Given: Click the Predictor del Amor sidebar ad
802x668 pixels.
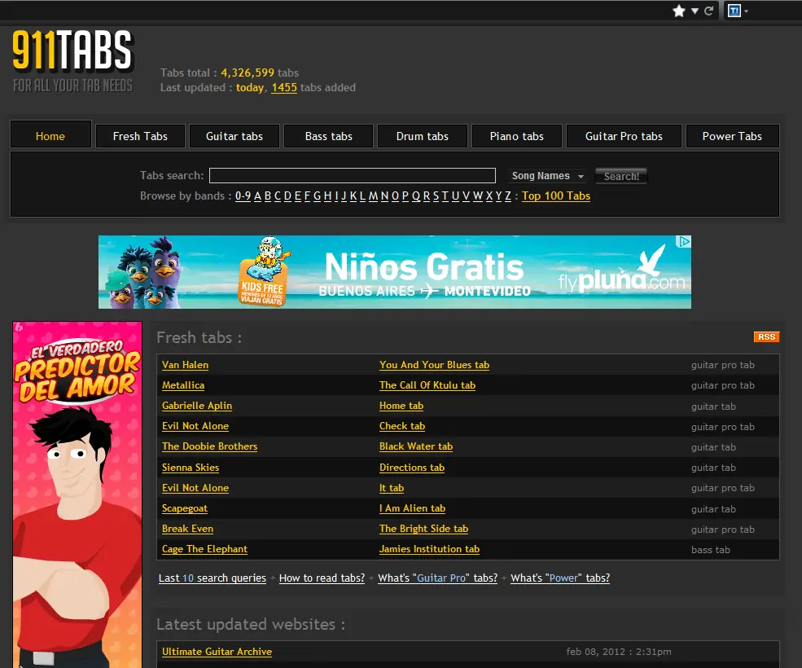Looking at the screenshot, I should click(77, 494).
